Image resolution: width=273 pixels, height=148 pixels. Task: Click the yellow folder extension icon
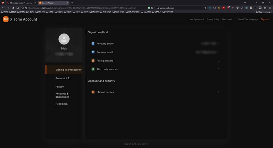click(x=219, y=8)
